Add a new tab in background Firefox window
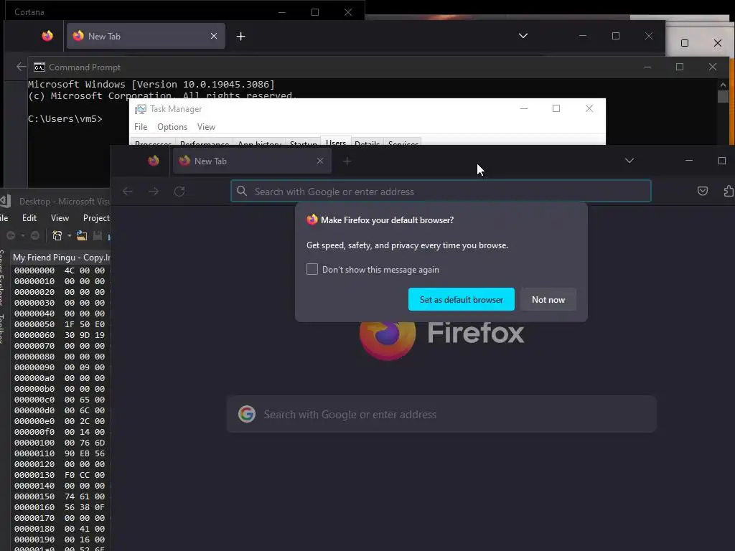 (x=240, y=36)
